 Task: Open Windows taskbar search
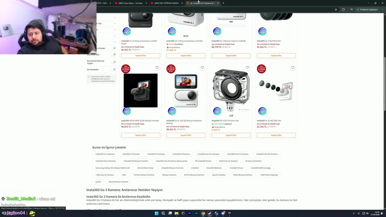[x=163, y=213]
